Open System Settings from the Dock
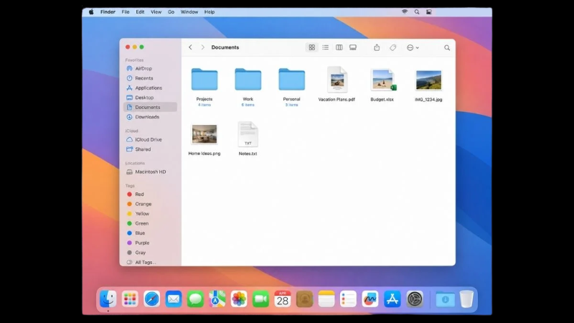 click(415, 299)
